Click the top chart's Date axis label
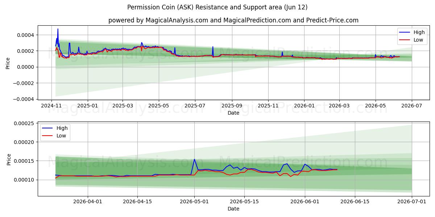The height and width of the screenshot is (217, 435). coord(233,113)
